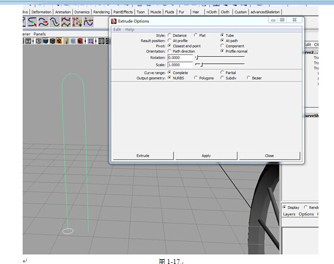Select the small circle profile curve in viewport
Image resolution: width=334 pixels, height=264 pixels.
(x=68, y=231)
